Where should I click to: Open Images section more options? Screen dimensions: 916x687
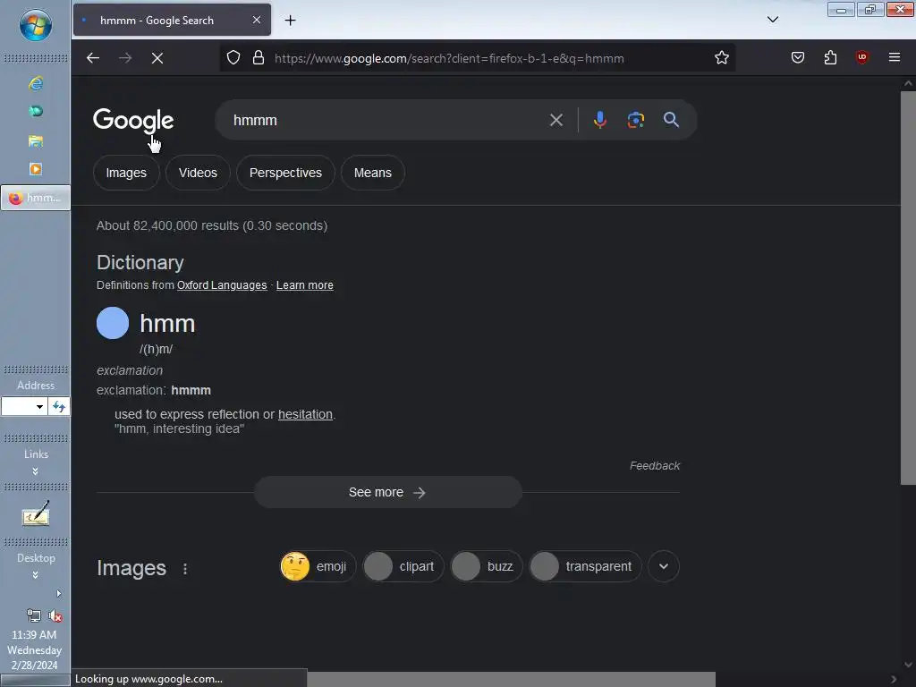tap(185, 568)
